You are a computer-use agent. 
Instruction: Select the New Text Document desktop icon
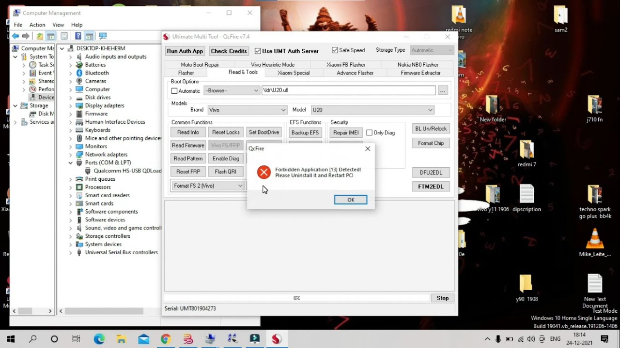click(x=594, y=284)
